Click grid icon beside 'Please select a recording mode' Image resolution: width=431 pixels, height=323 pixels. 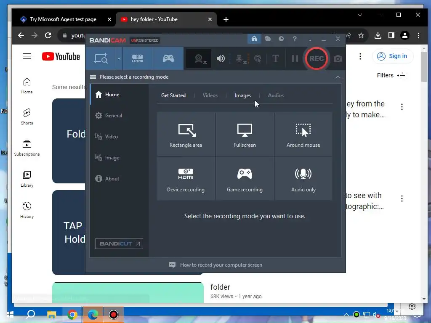point(93,77)
